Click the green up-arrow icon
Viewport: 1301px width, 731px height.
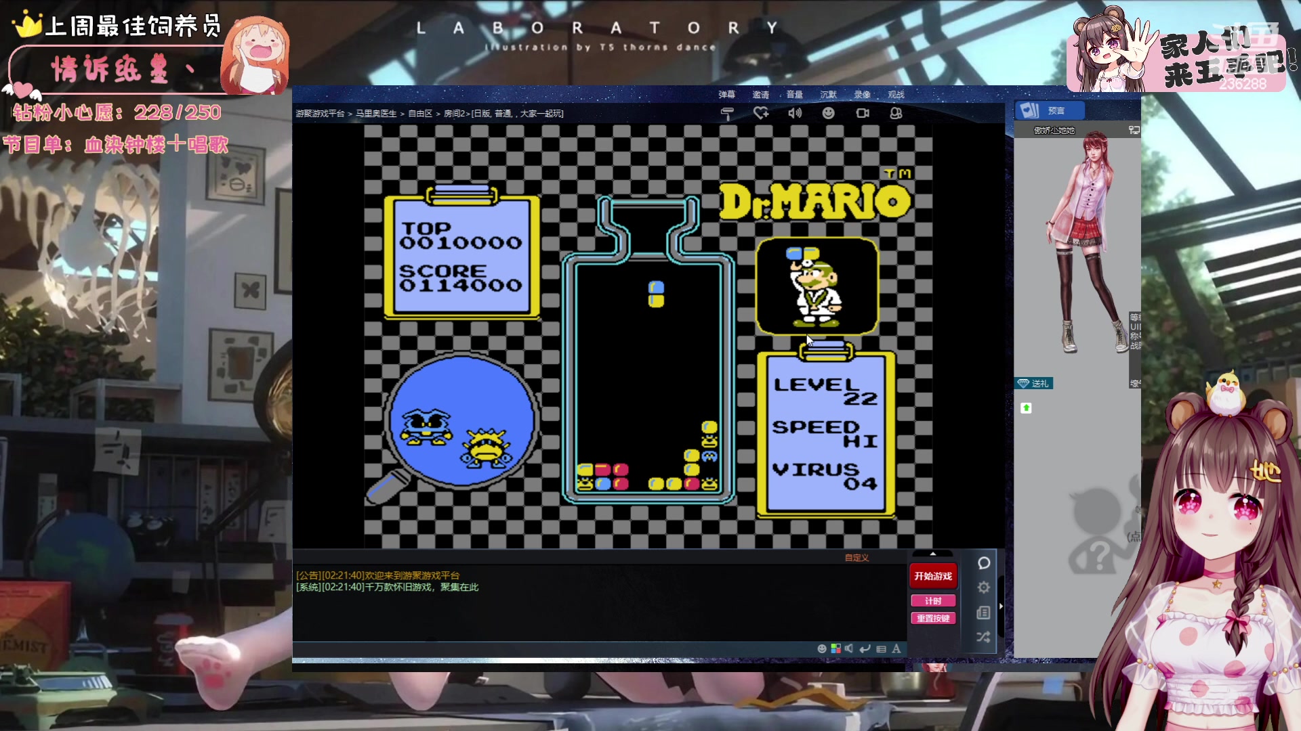click(x=1026, y=408)
